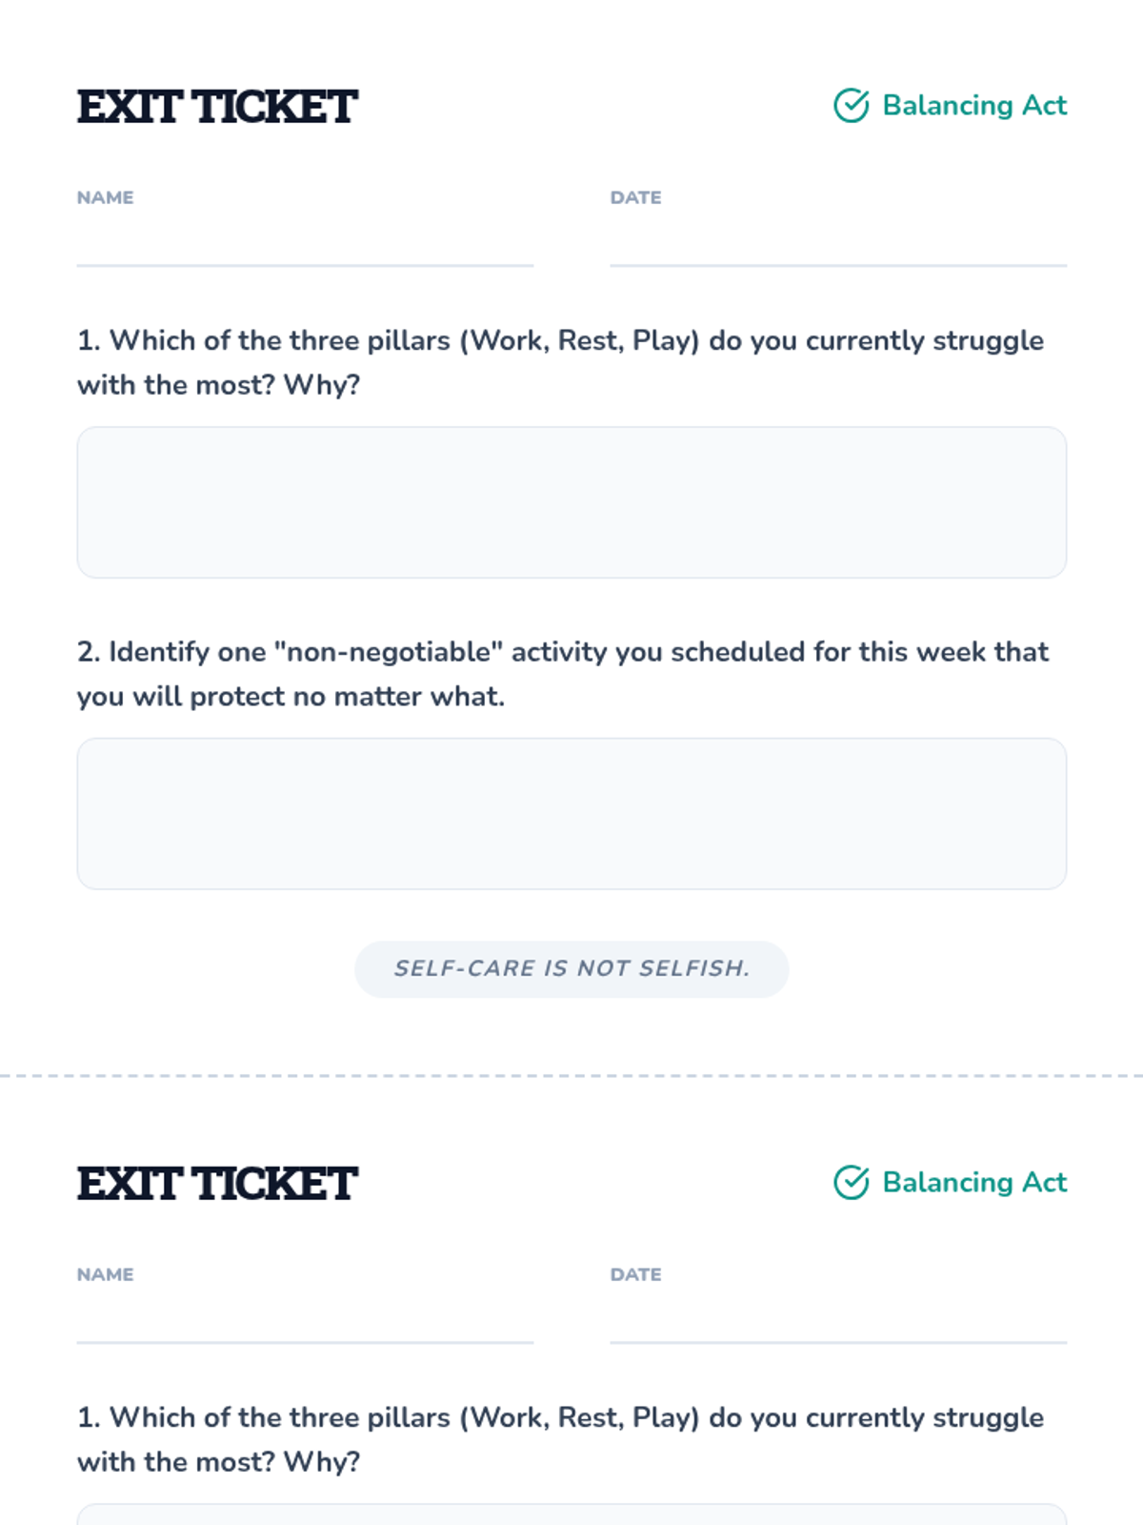Focus the Name line on the first ticket
The image size is (1143, 1525).
pyautogui.click(x=305, y=243)
